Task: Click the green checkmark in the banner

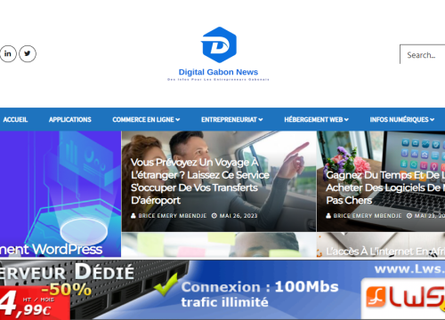Action: [x=166, y=284]
